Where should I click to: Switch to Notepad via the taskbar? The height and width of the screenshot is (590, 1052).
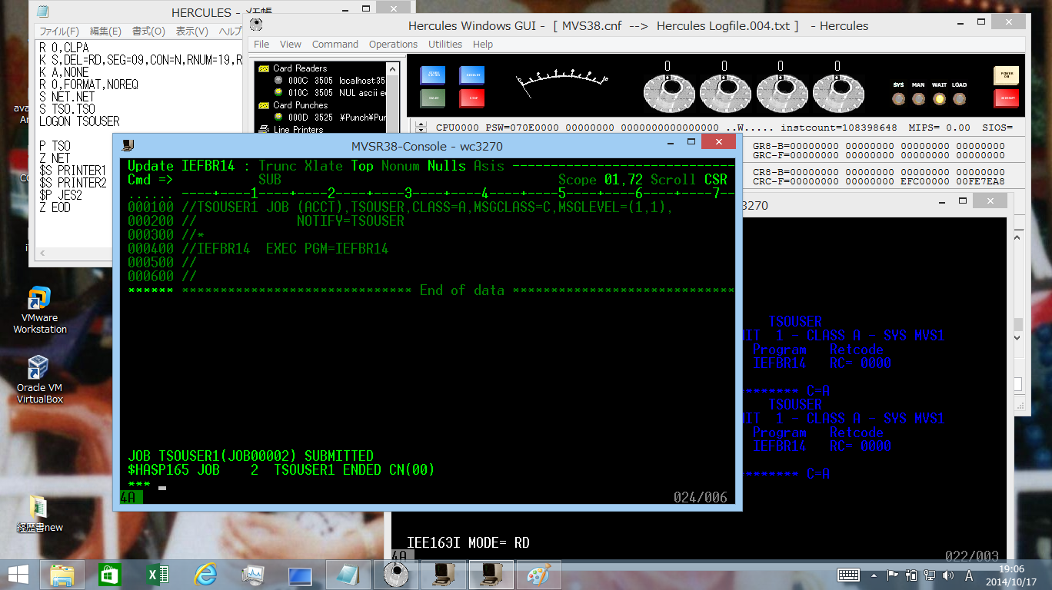click(x=348, y=575)
